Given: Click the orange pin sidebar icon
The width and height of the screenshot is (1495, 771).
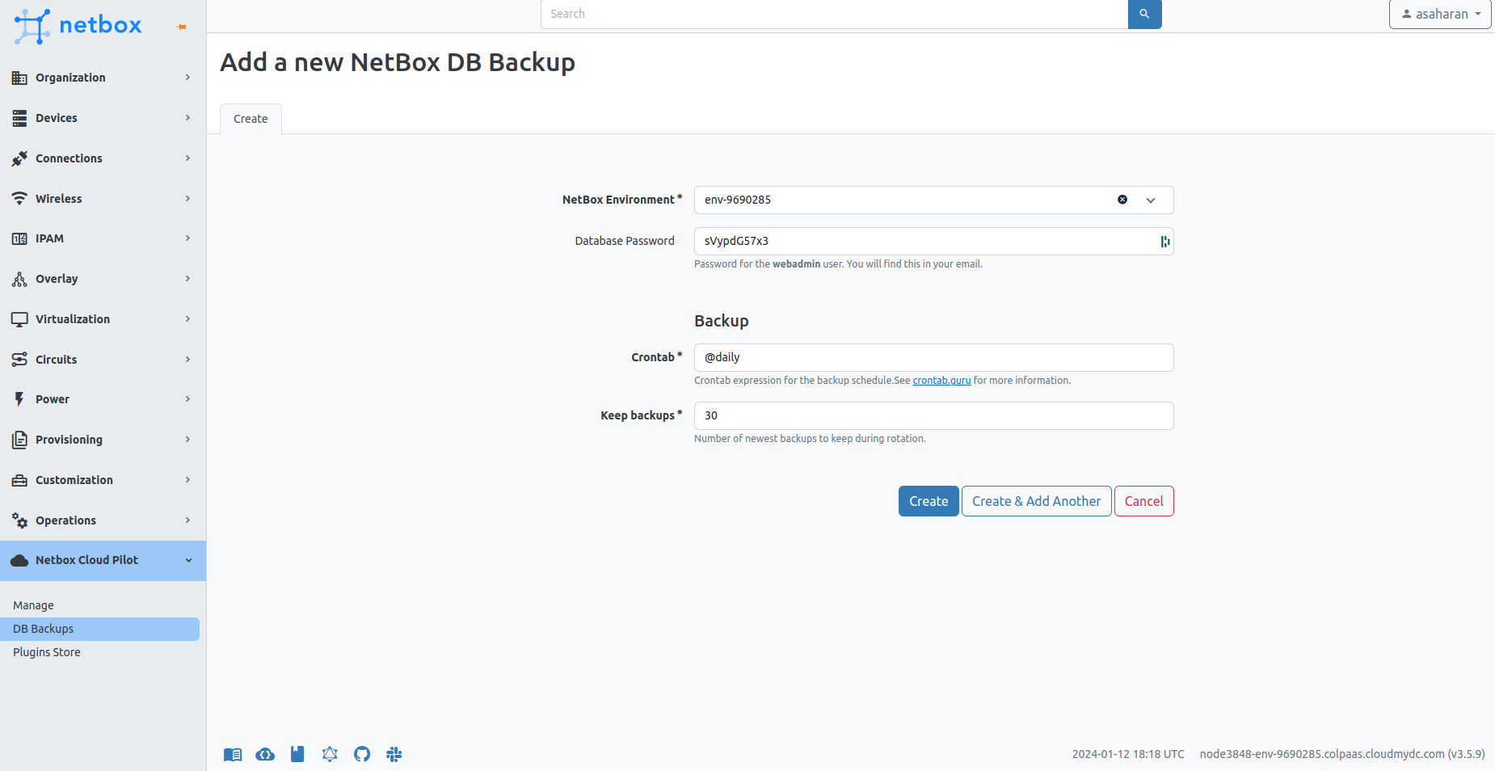Looking at the screenshot, I should 182,27.
